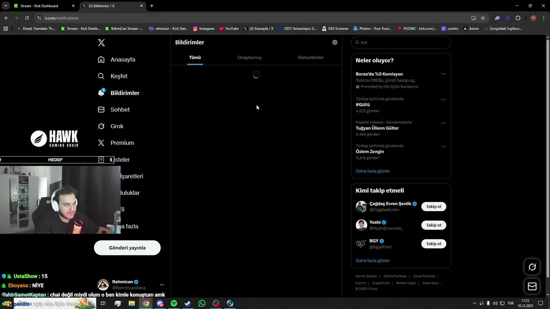Open the Tuğyan Ülkem Gülter trend
The height and width of the screenshot is (309, 550).
[377, 128]
